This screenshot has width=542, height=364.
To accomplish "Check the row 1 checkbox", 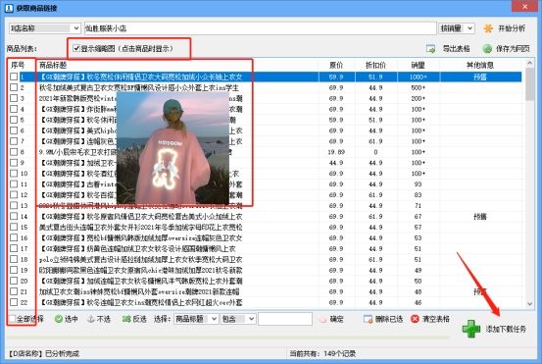I will [x=14, y=77].
